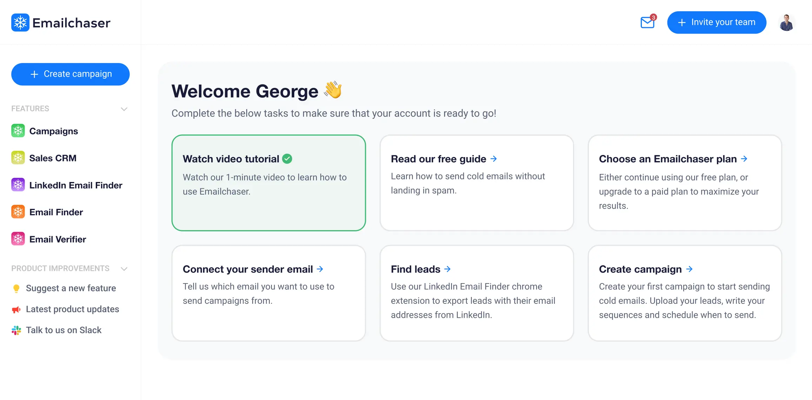This screenshot has height=400, width=812.
Task: Select Sales CRM in the sidebar
Action: pyautogui.click(x=53, y=158)
